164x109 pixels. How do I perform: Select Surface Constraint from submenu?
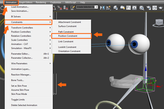coord(71,26)
